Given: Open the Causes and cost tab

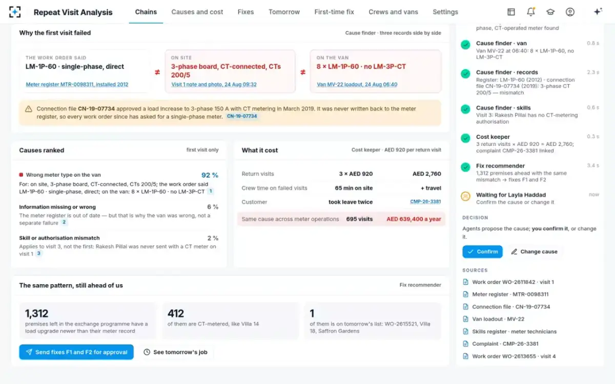Looking at the screenshot, I should (197, 12).
